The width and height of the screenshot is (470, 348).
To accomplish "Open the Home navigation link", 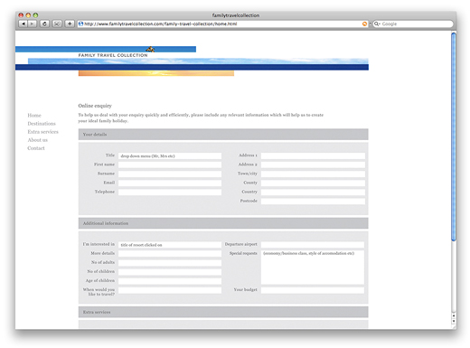I will [34, 116].
